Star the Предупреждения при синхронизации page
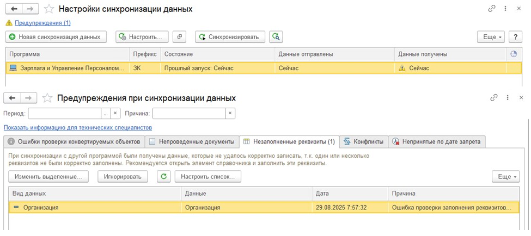531x236 pixels. [47, 98]
